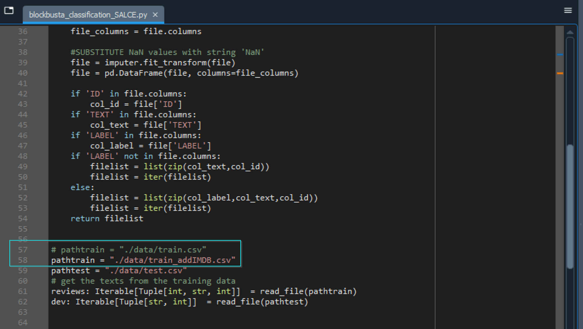Click 'reviews: Iterable[Tuple[int, str, int]]' annotation
583x329 pixels.
(x=146, y=291)
